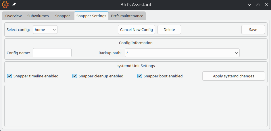
Task: Click the Config Information heading
Action: point(136,43)
